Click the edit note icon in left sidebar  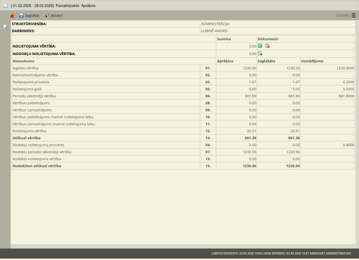[x=5, y=27]
